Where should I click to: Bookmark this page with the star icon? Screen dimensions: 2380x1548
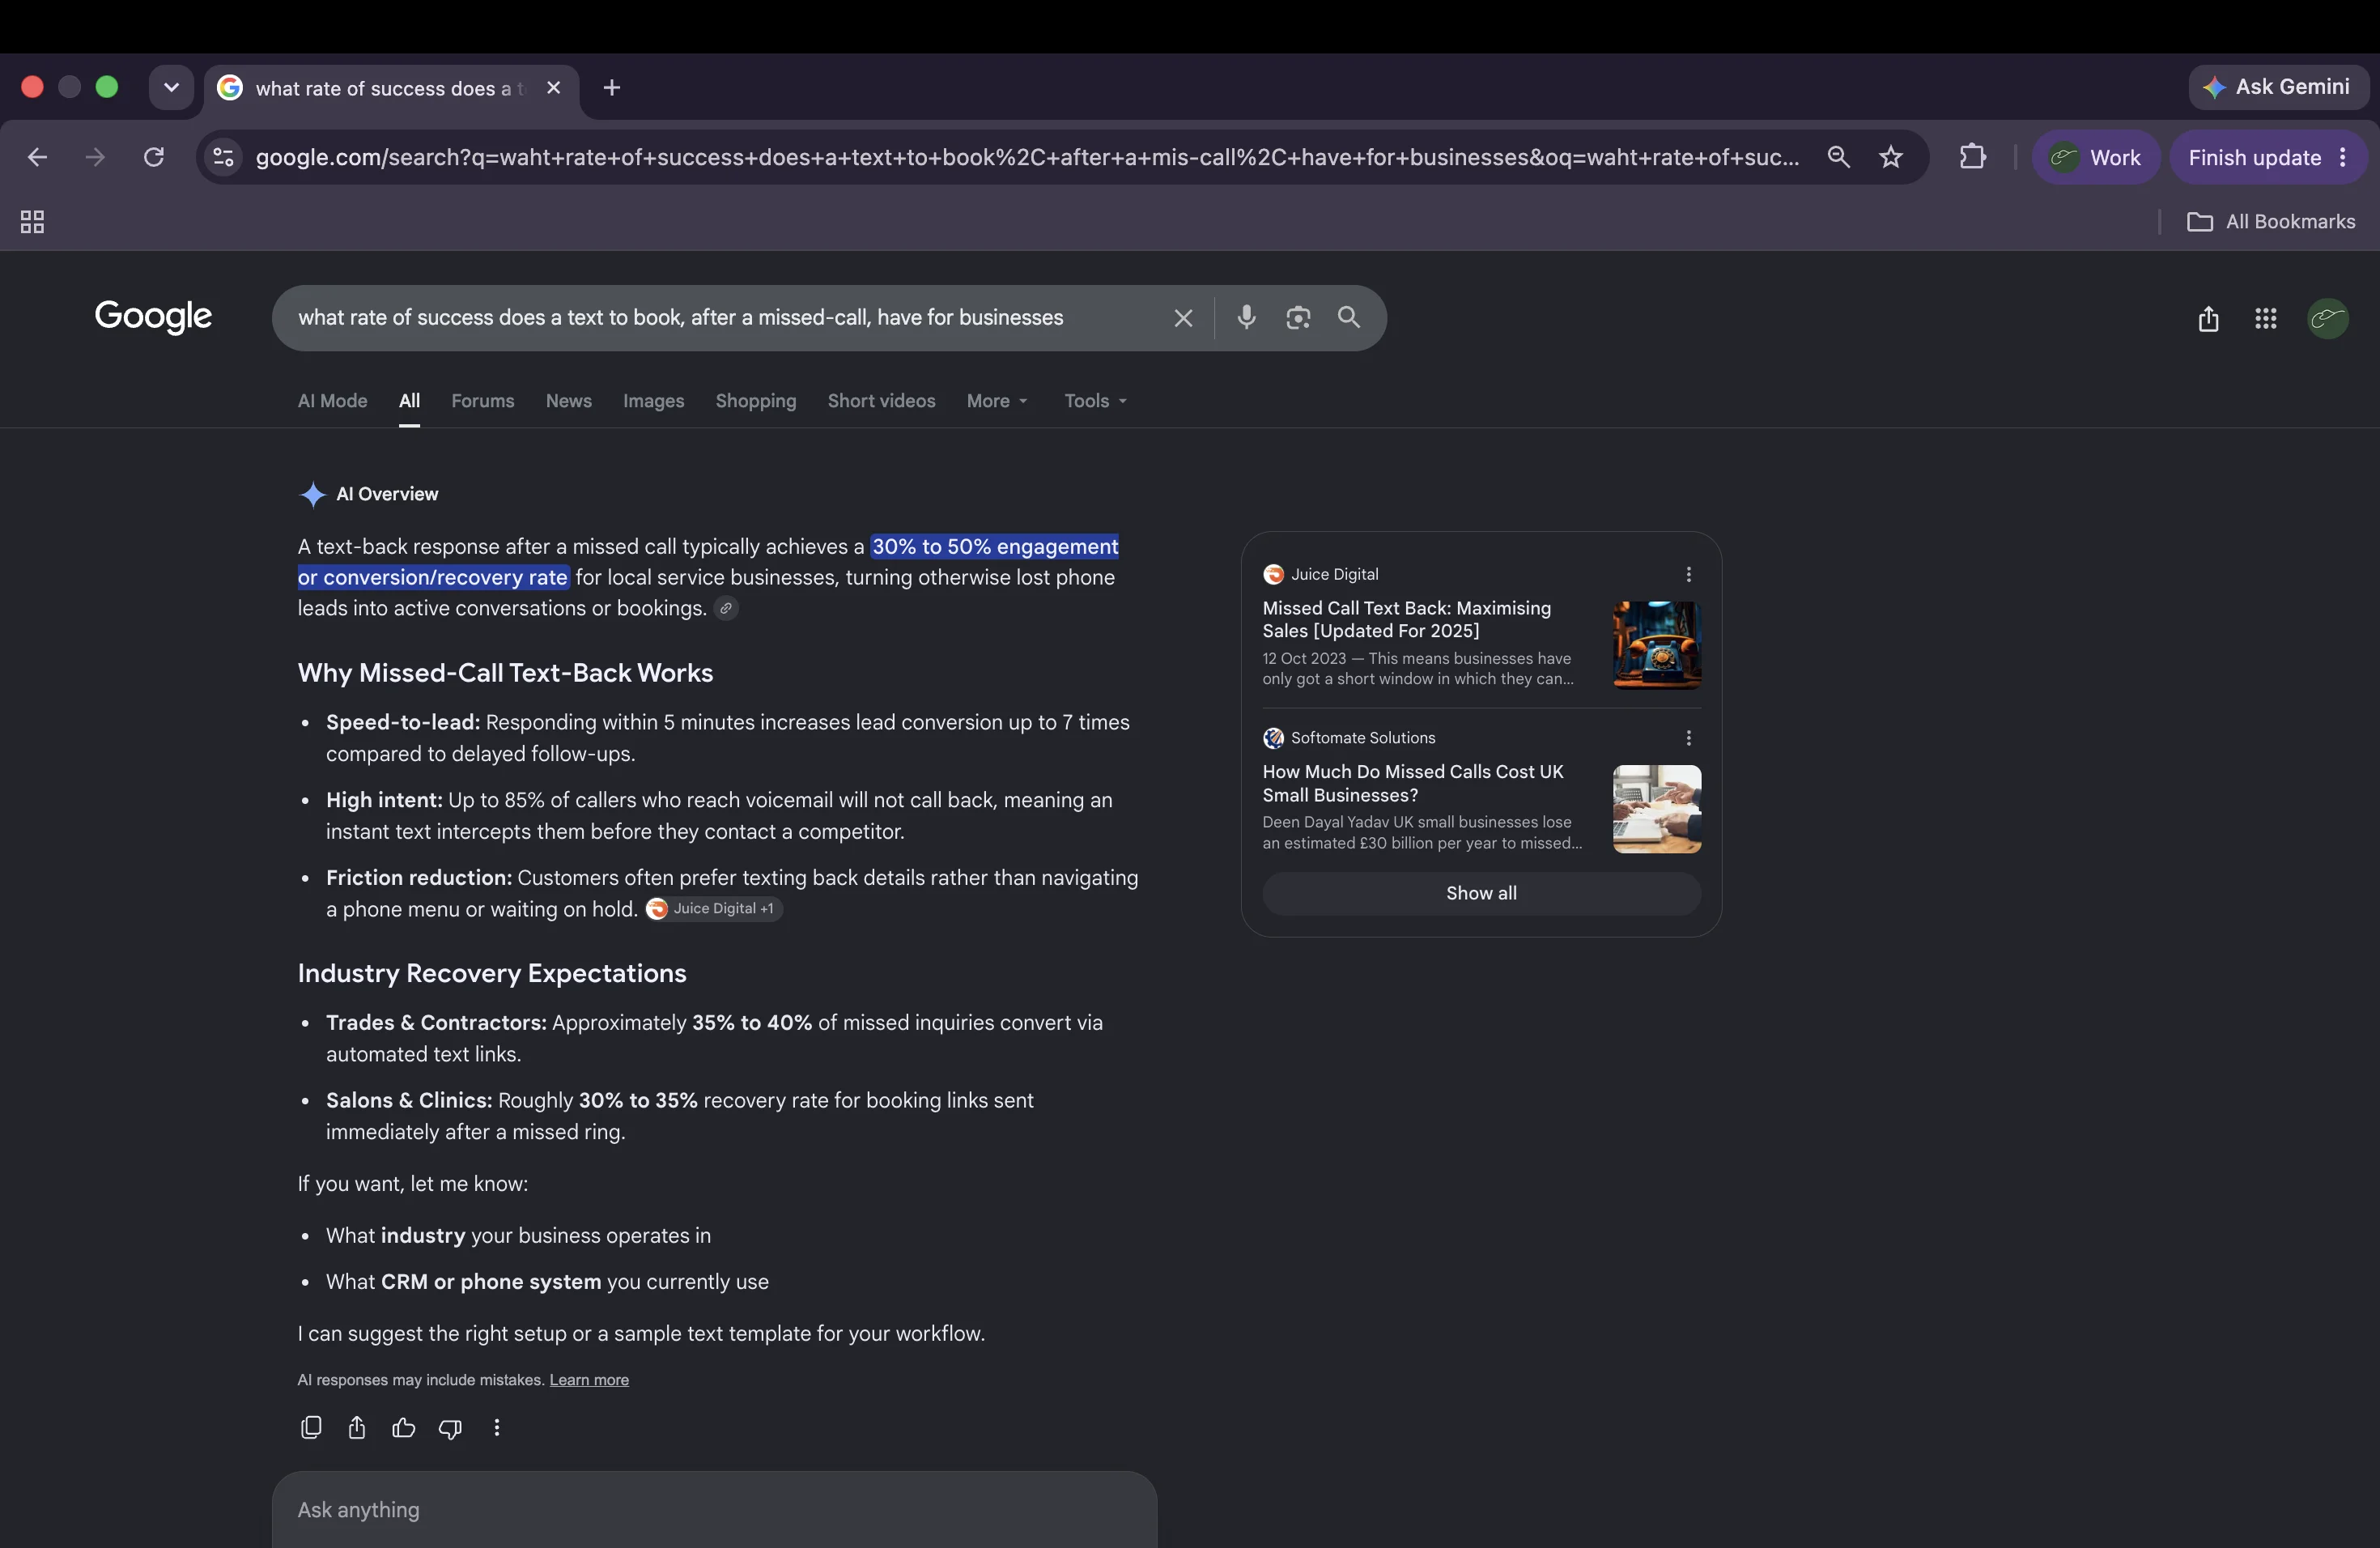1890,157
